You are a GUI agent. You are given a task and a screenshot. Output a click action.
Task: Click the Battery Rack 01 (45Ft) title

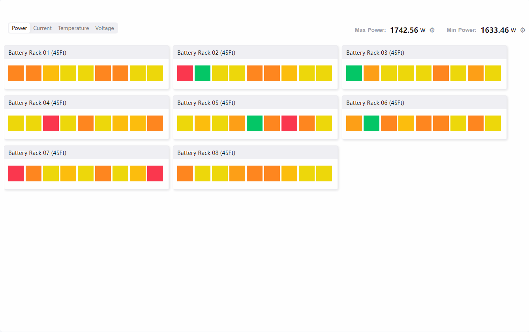click(37, 53)
